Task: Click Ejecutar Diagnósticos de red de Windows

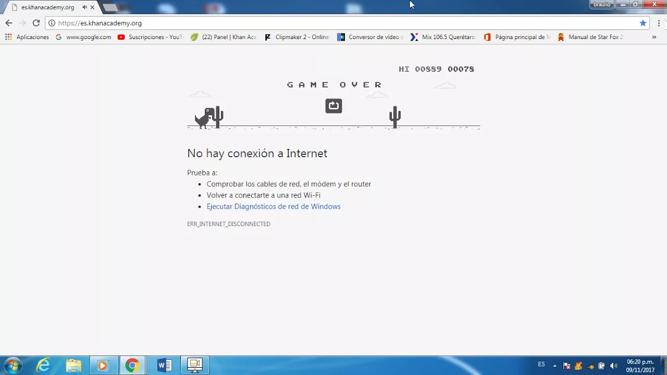Action: pyautogui.click(x=274, y=206)
